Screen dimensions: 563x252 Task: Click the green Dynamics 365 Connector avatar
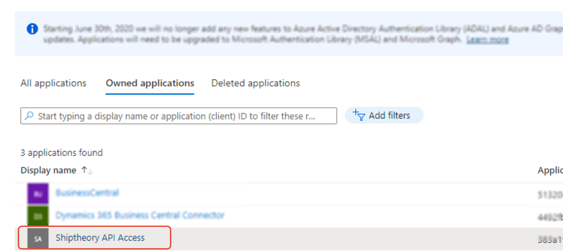tap(38, 216)
